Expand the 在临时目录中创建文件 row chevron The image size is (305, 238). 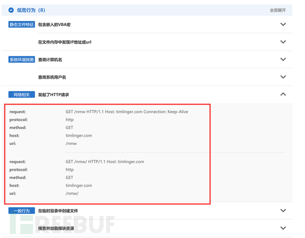283,210
